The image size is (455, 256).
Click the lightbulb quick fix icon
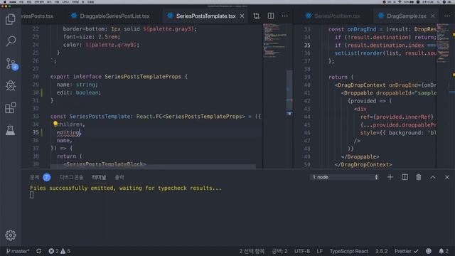tap(55, 124)
